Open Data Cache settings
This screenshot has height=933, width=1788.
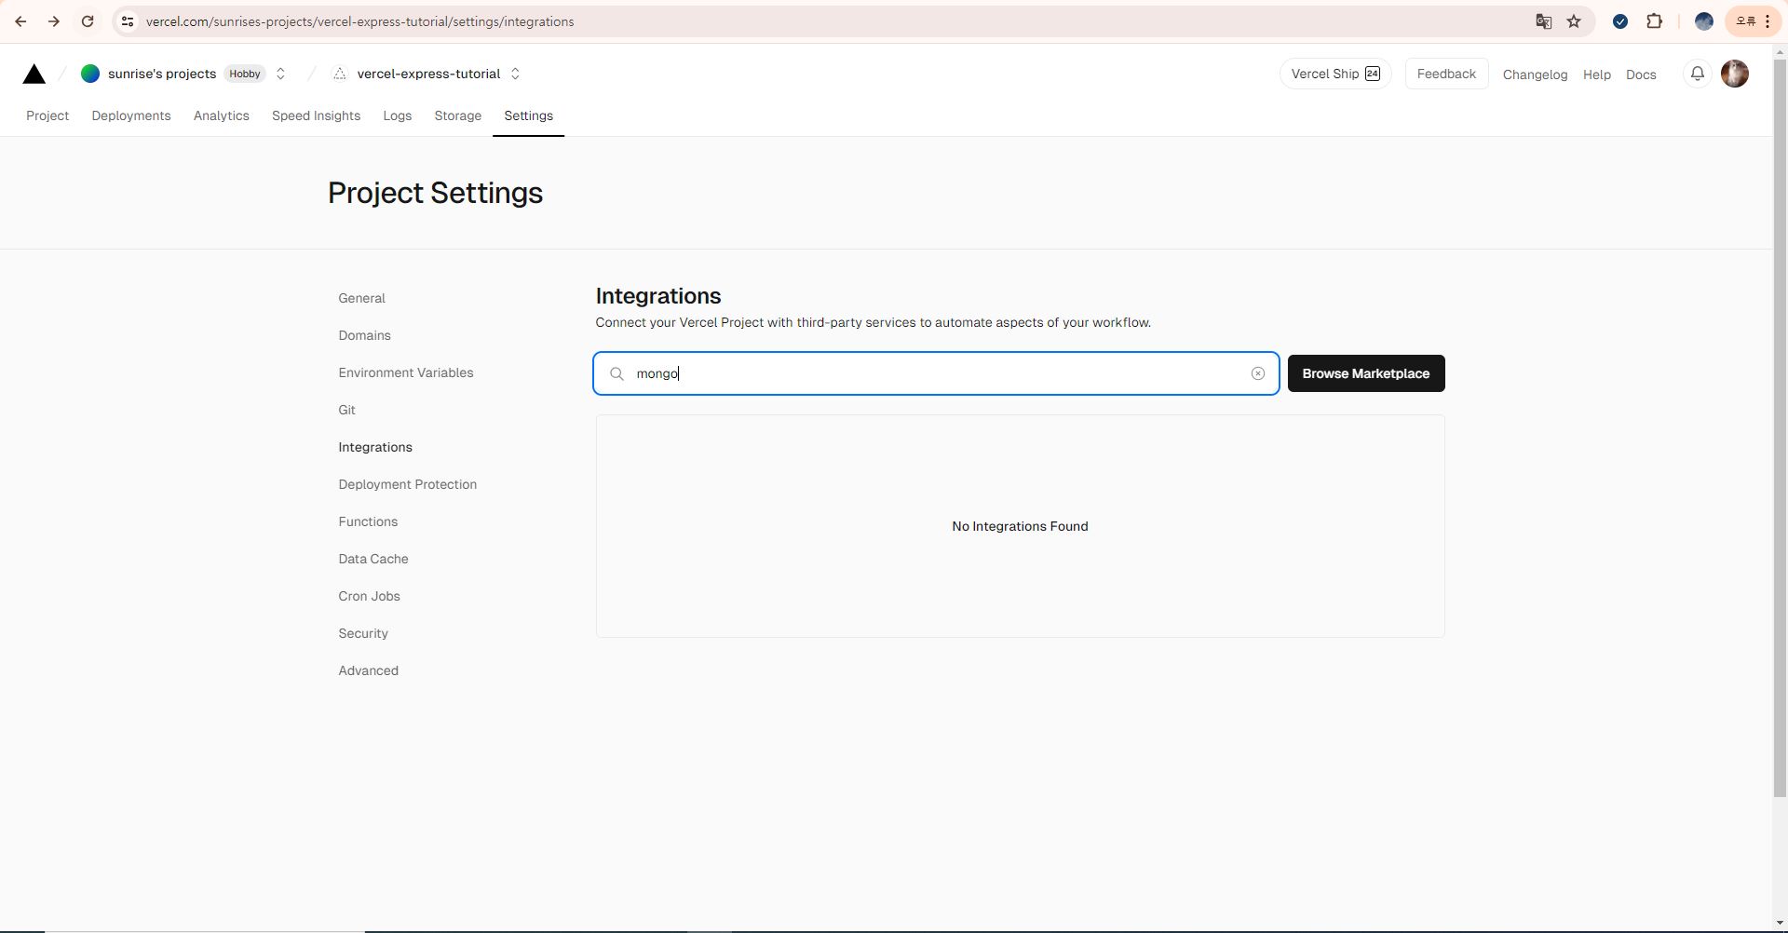point(373,559)
